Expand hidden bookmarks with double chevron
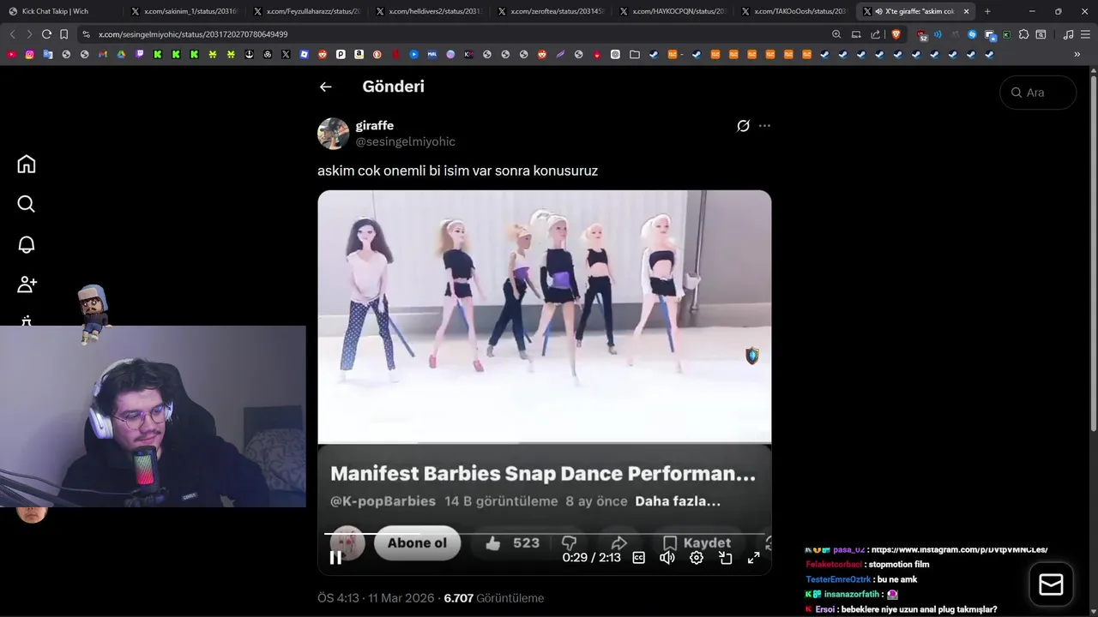 (1077, 54)
